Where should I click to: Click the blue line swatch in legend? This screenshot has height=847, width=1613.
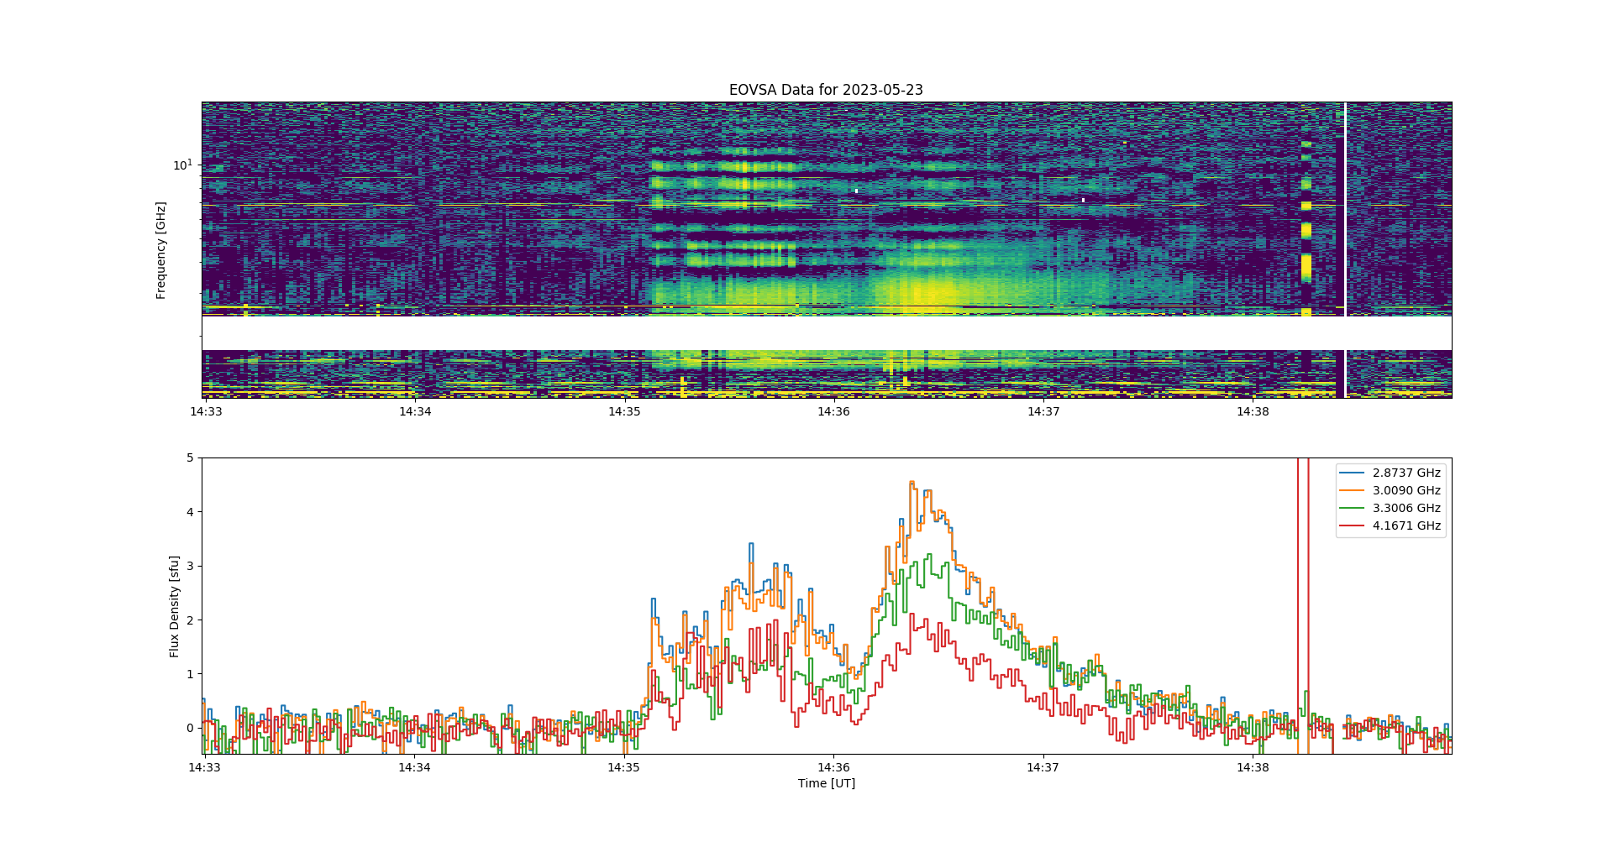tap(1352, 473)
